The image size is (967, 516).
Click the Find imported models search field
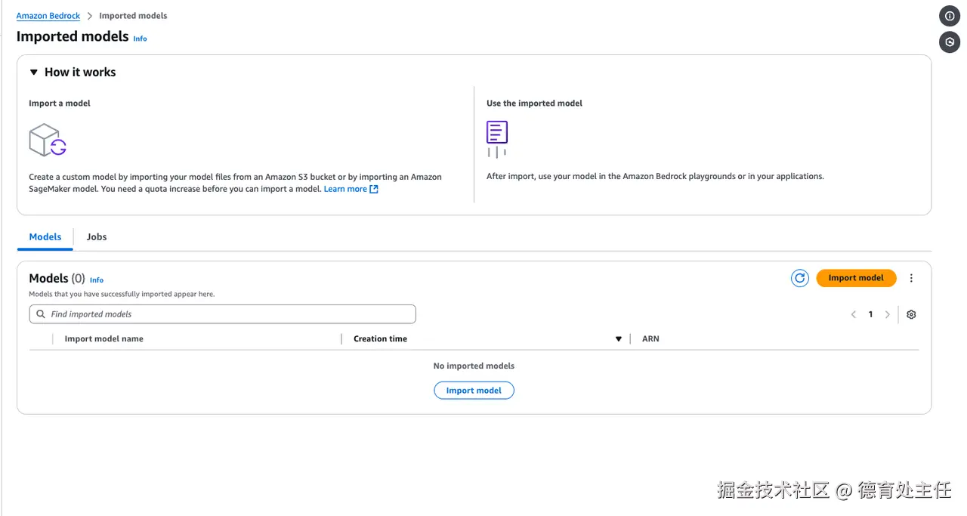tap(227, 314)
